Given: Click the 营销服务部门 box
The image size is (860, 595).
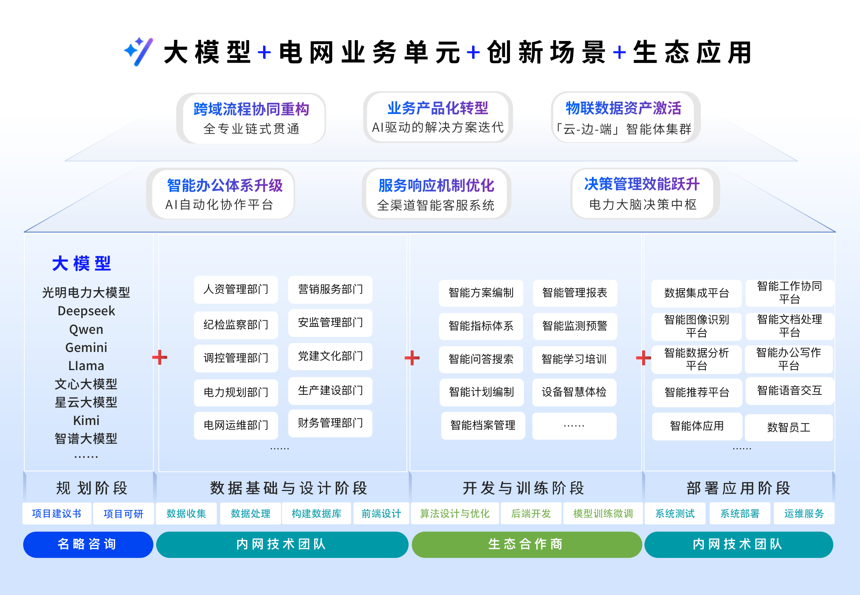Looking at the screenshot, I should point(330,289).
